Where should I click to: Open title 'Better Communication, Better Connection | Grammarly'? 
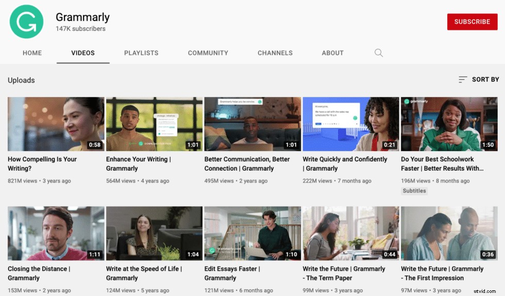[247, 164]
